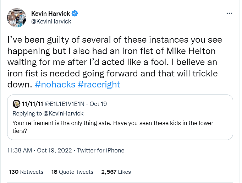View the 2,567 Likes list
Image resolution: width=242 pixels, height=183 pixels.
[x=116, y=172]
